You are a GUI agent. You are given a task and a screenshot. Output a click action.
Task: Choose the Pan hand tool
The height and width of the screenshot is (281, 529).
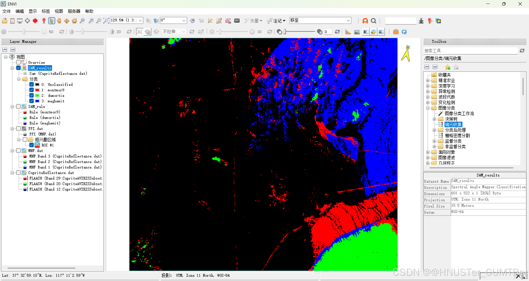[x=59, y=21]
